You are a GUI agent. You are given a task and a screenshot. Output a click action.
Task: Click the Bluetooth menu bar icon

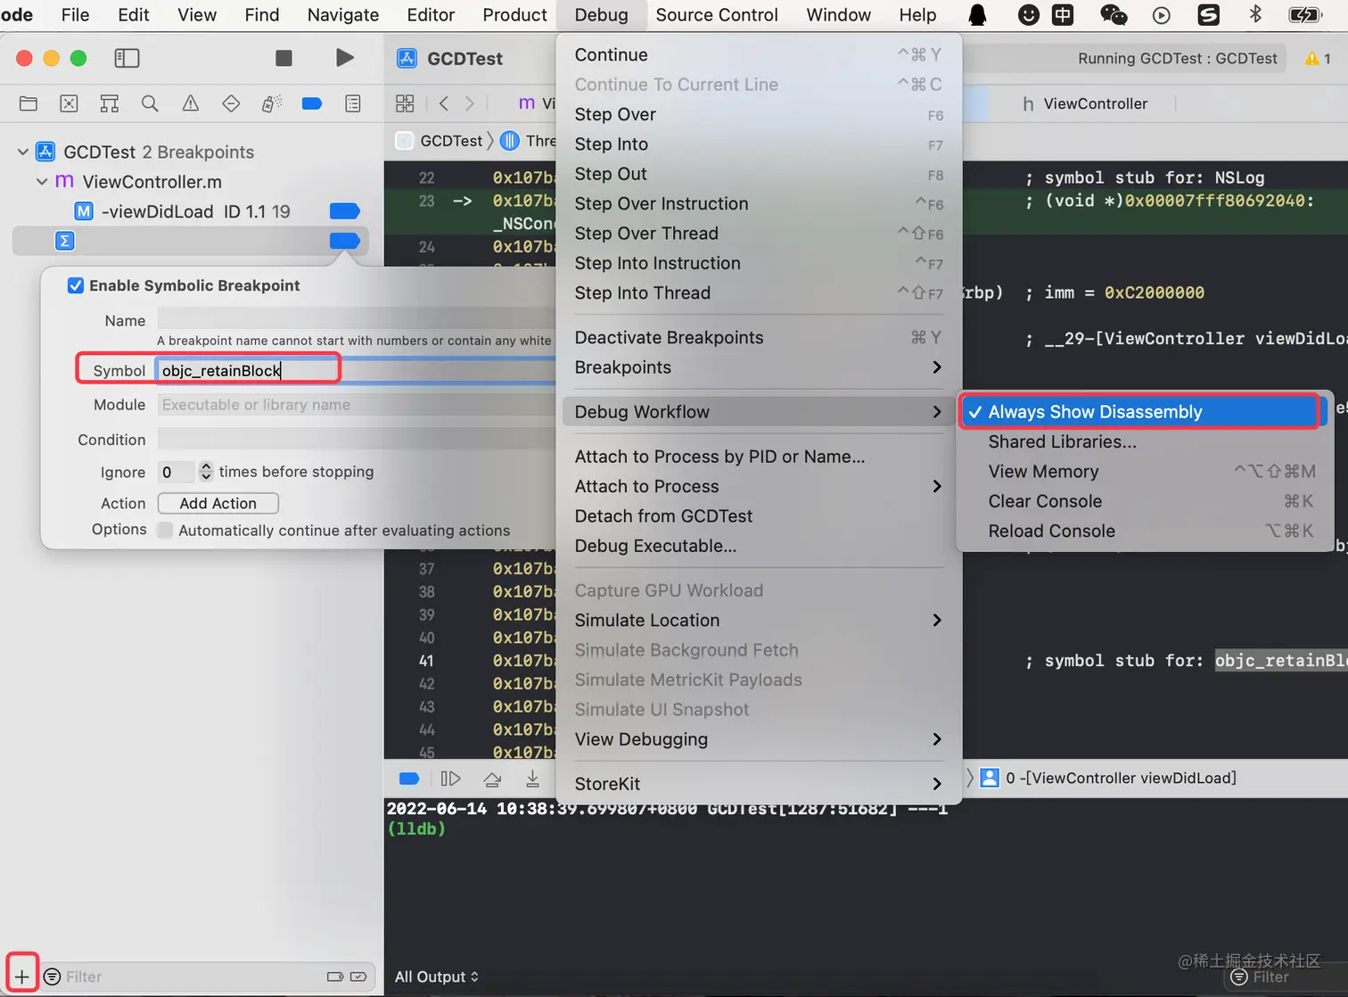1255,15
